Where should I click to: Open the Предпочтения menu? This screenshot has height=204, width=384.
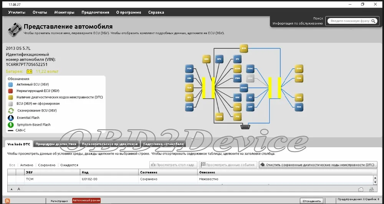[95, 12]
